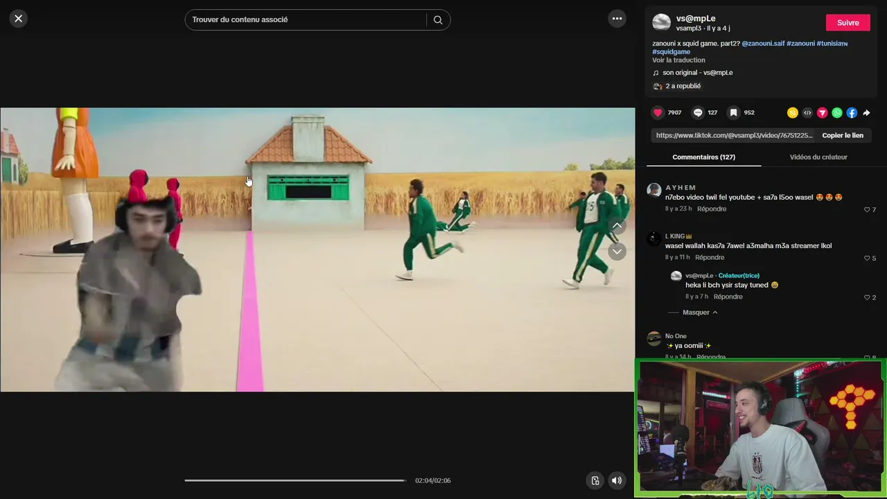Open the #squidgame hashtag
The image size is (887, 499).
click(671, 52)
